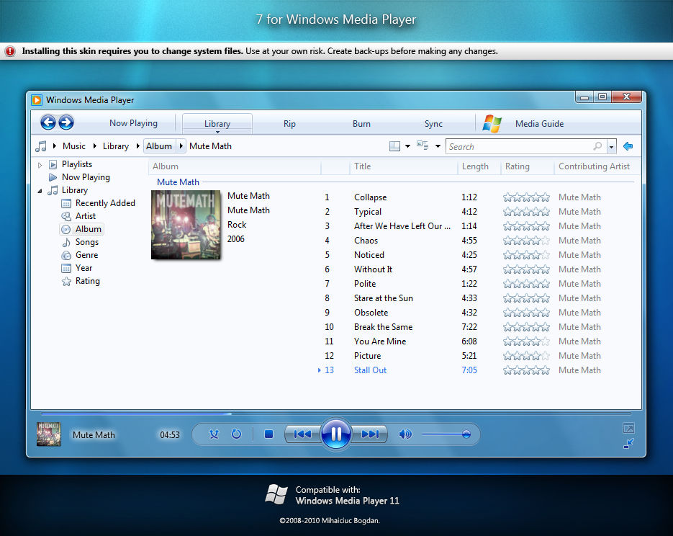The height and width of the screenshot is (536, 673).
Task: Expand the Playlists tree node
Action: [x=40, y=165]
